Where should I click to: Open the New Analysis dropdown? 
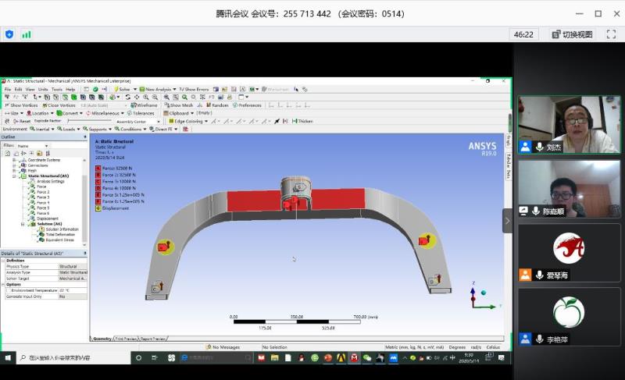[x=158, y=89]
